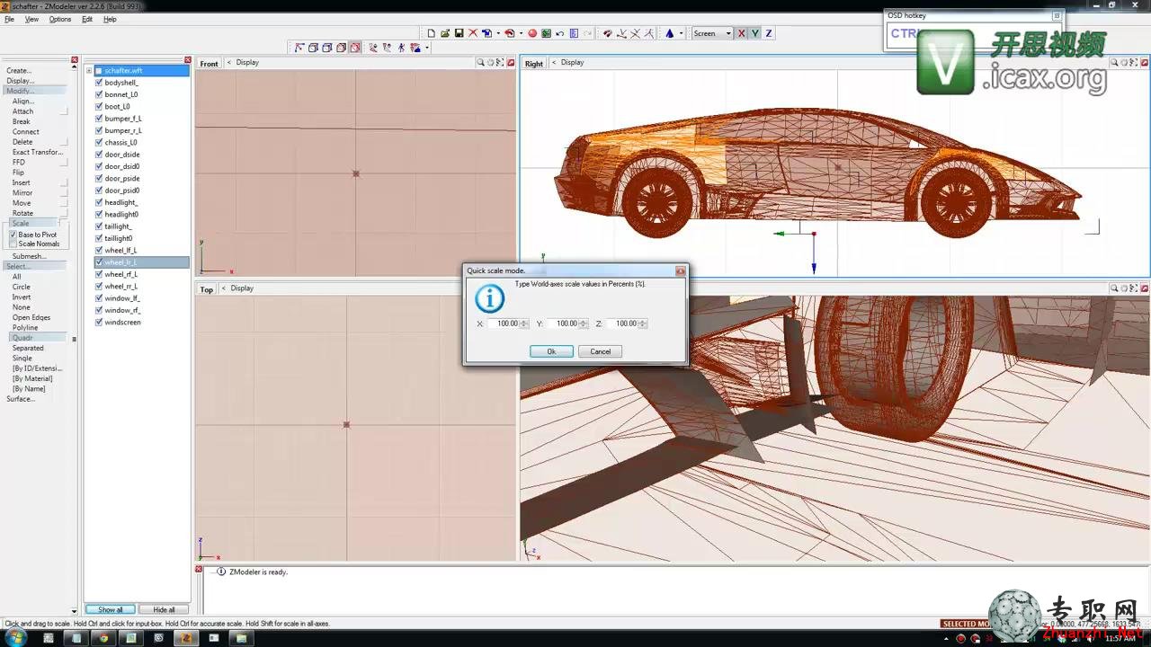Select the Rotate modify tool

click(x=22, y=213)
